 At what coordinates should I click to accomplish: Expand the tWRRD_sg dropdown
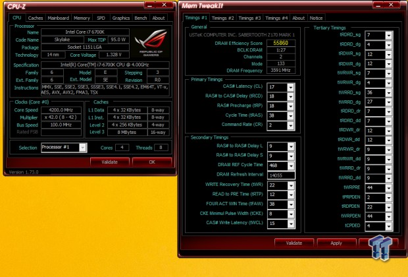[x=388, y=92]
